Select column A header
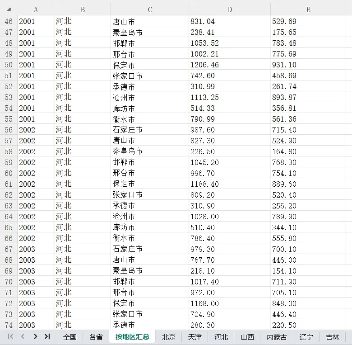The image size is (352, 345). pos(36,9)
